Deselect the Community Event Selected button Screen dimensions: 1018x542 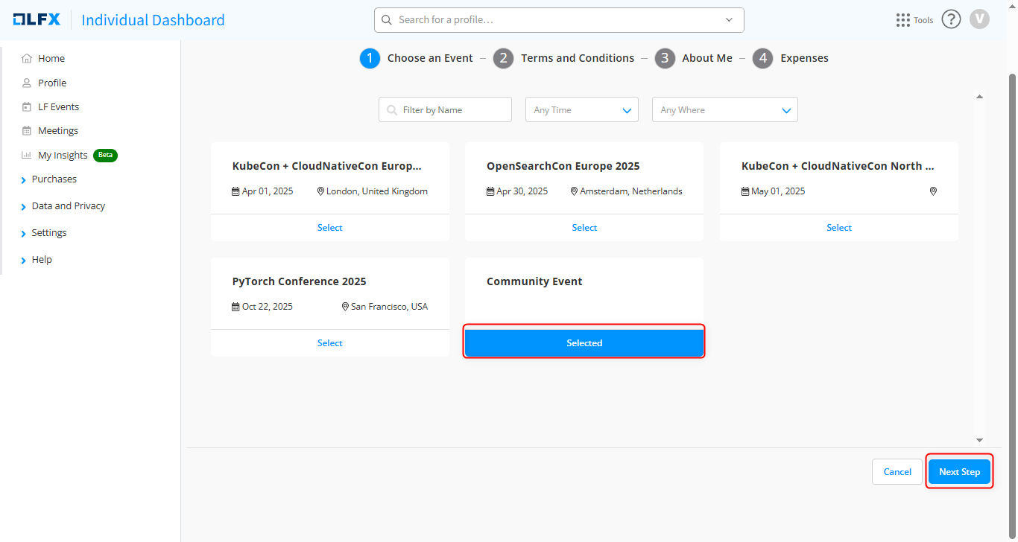(x=584, y=343)
